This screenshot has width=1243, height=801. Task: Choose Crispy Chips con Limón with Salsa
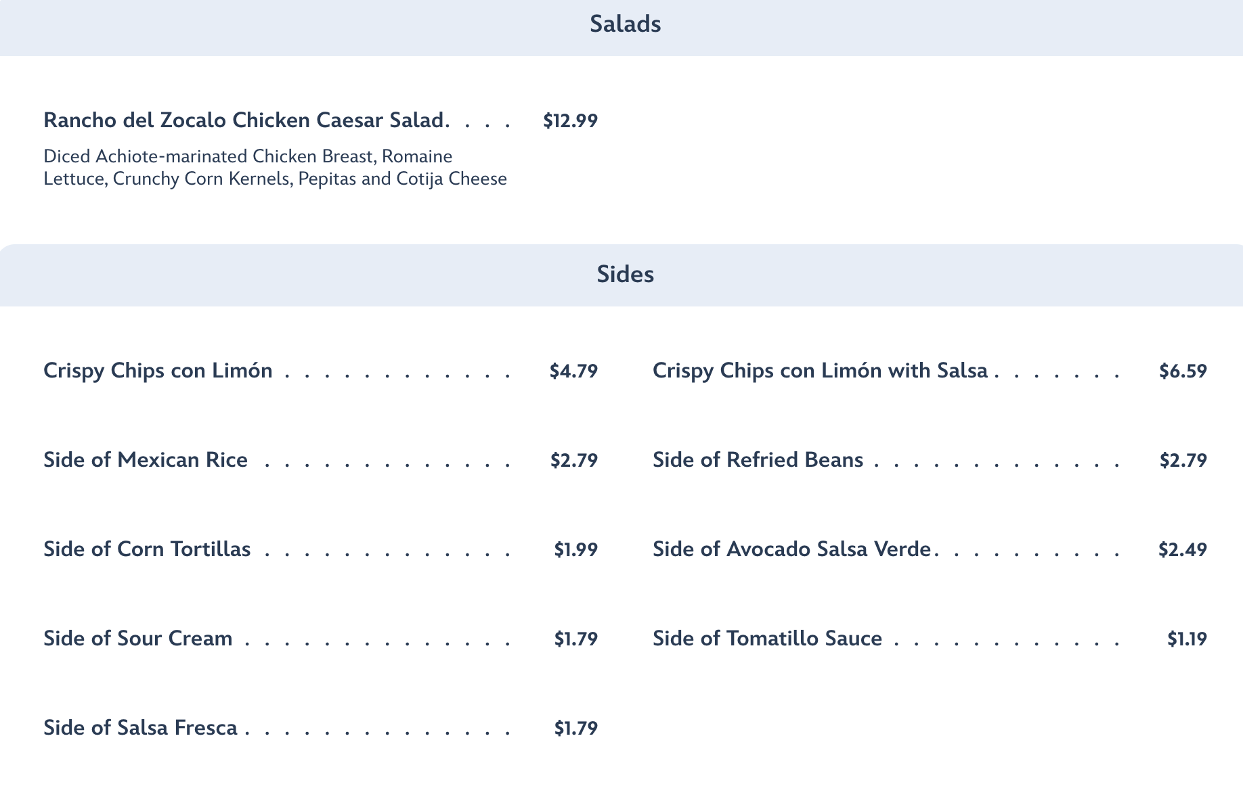820,371
